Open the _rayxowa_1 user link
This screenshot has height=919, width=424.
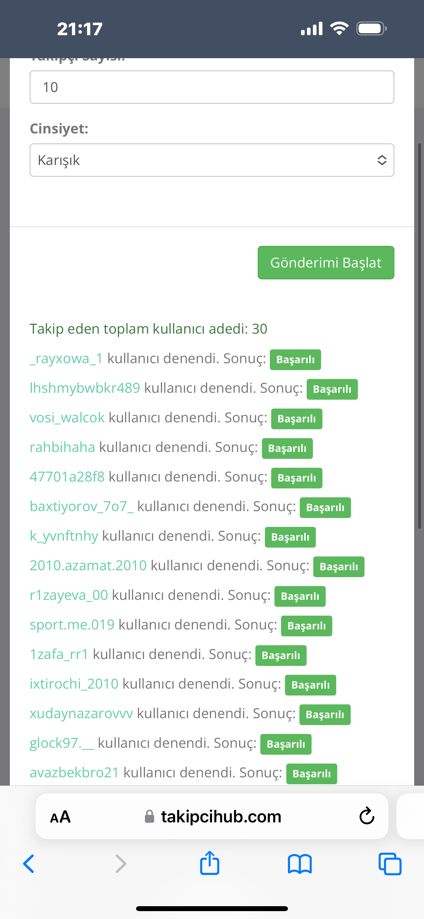[66, 359]
